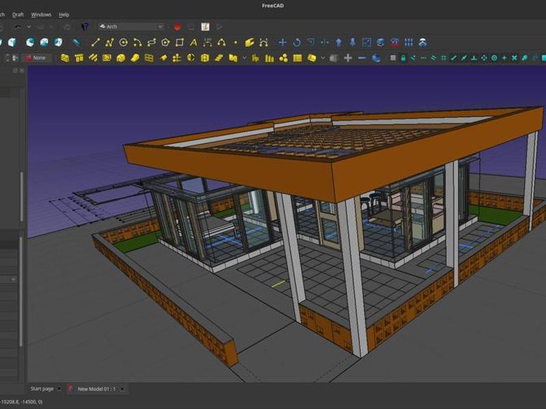Image resolution: width=546 pixels, height=409 pixels.
Task: Open the macros dialog icon
Action: click(x=205, y=27)
